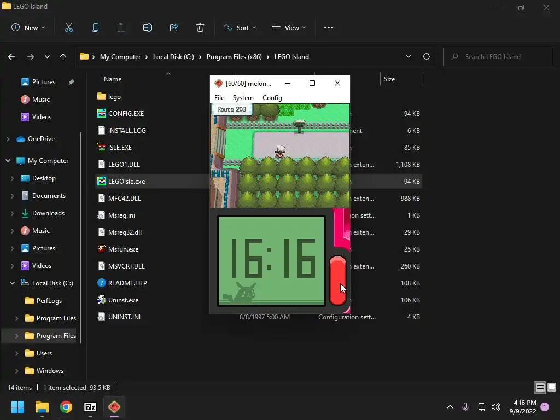
Task: Open the New dropdown in toolbar
Action: pos(28,27)
